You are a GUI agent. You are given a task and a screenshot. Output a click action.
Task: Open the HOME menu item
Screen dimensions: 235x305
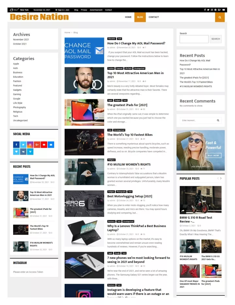coord(128,17)
